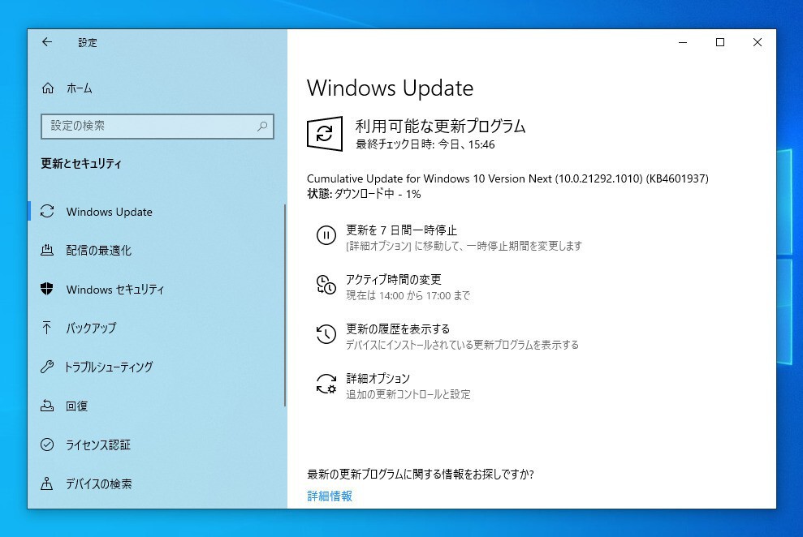Screen dimensions: 803x537
Task: Click the 更新とセキュリティ section heading
Action: (x=81, y=164)
